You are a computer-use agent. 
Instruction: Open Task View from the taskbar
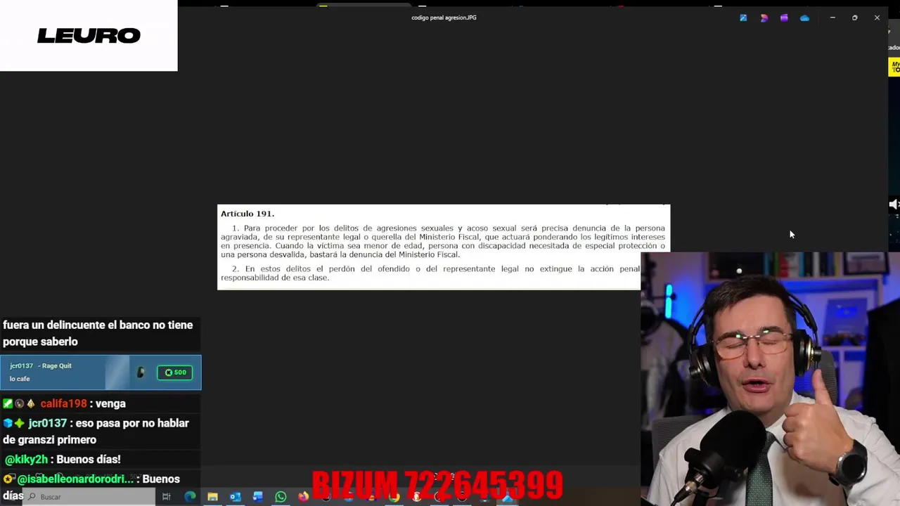(x=167, y=497)
